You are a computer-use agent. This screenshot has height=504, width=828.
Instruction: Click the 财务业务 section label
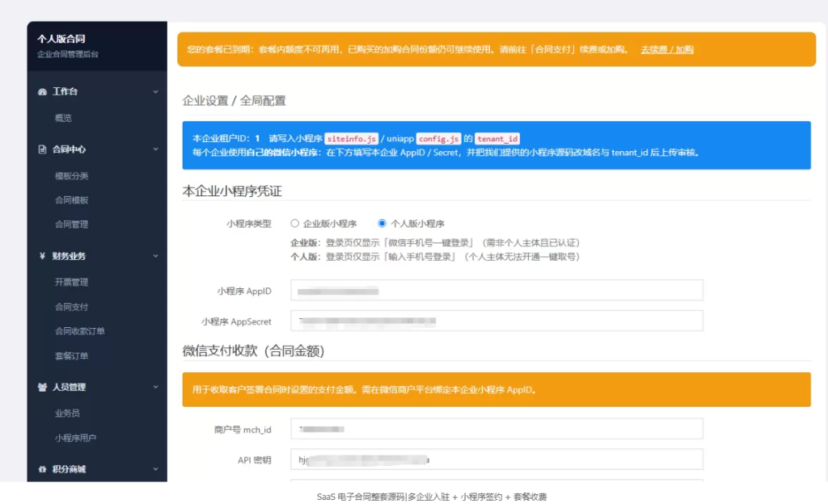(x=70, y=256)
